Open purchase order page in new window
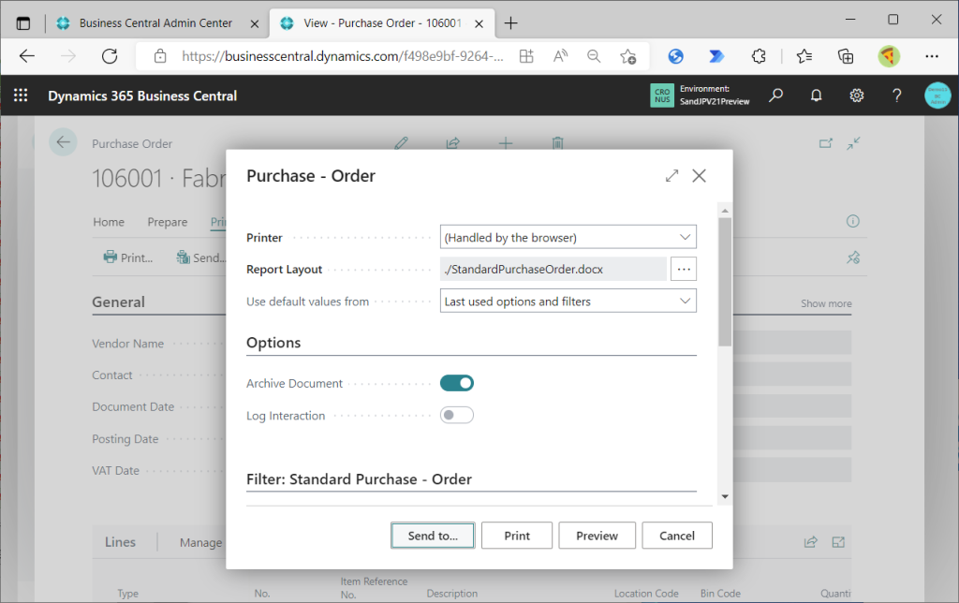Image resolution: width=959 pixels, height=603 pixels. [826, 143]
